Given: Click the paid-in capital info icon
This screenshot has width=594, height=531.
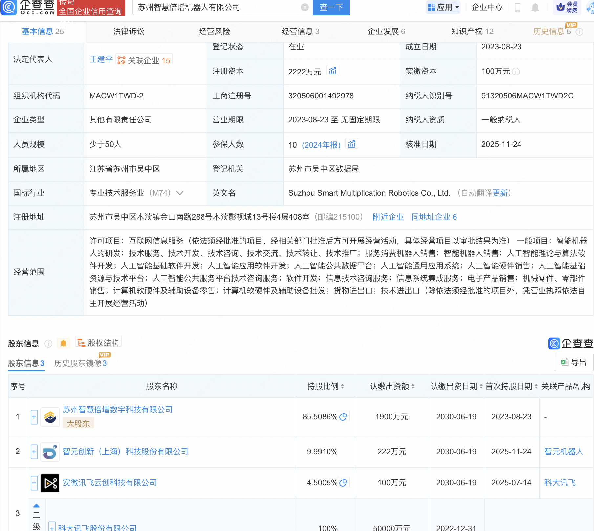Looking at the screenshot, I should [516, 72].
